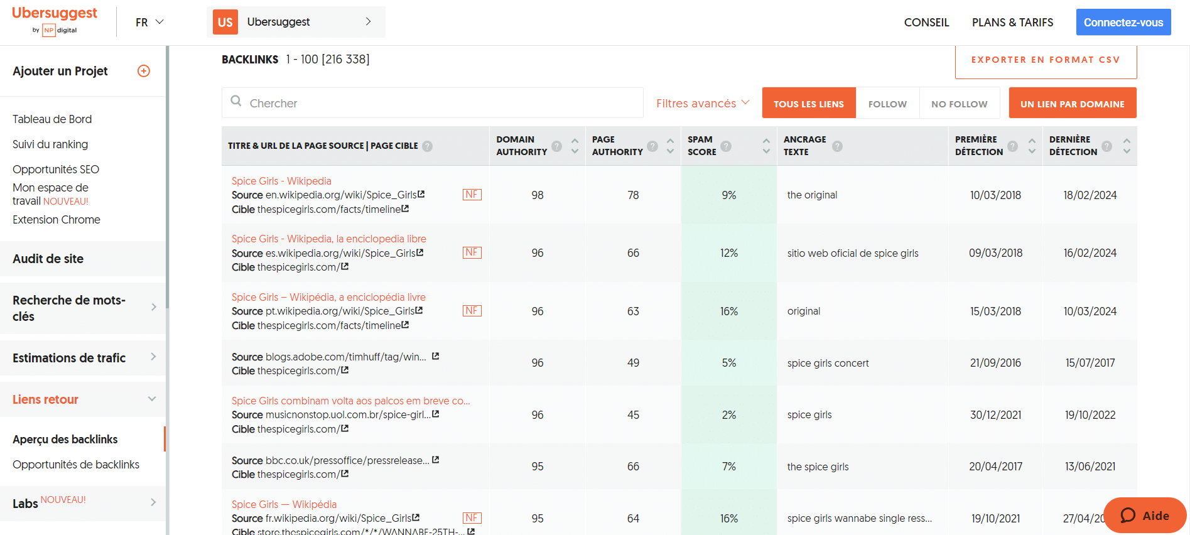Expand Recherche de mots-clés section

(x=83, y=308)
